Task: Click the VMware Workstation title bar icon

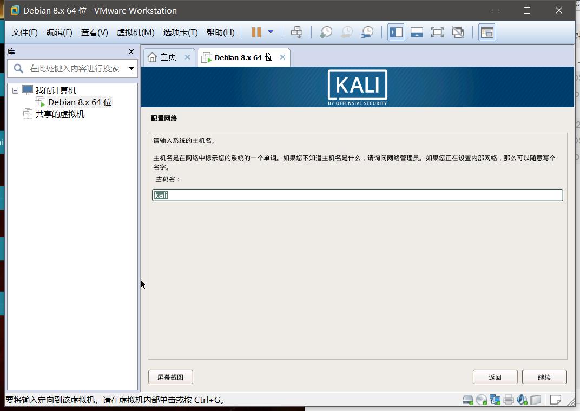Action: [15, 10]
